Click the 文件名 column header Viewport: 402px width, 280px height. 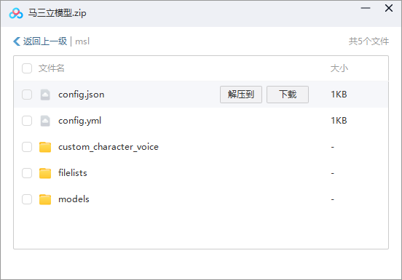pyautogui.click(x=51, y=68)
